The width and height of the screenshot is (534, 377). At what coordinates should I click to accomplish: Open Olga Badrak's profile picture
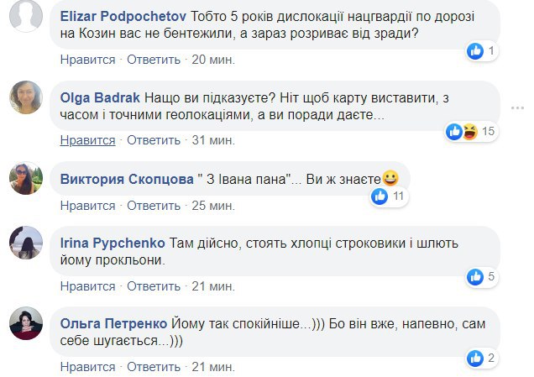(26, 97)
